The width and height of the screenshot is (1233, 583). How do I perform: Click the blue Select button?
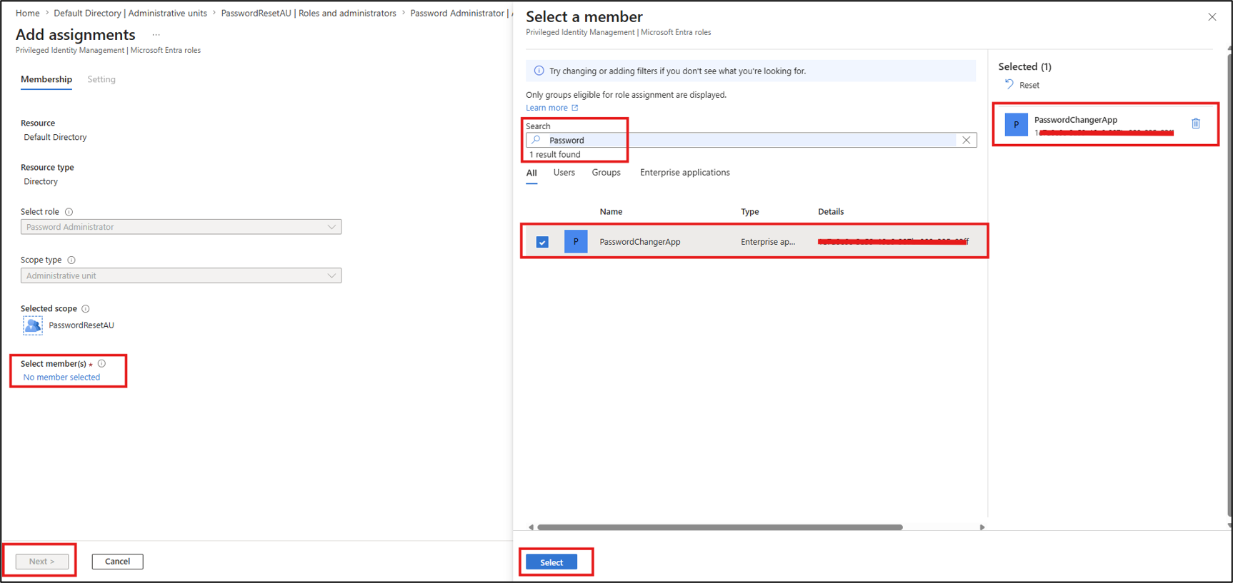point(551,562)
